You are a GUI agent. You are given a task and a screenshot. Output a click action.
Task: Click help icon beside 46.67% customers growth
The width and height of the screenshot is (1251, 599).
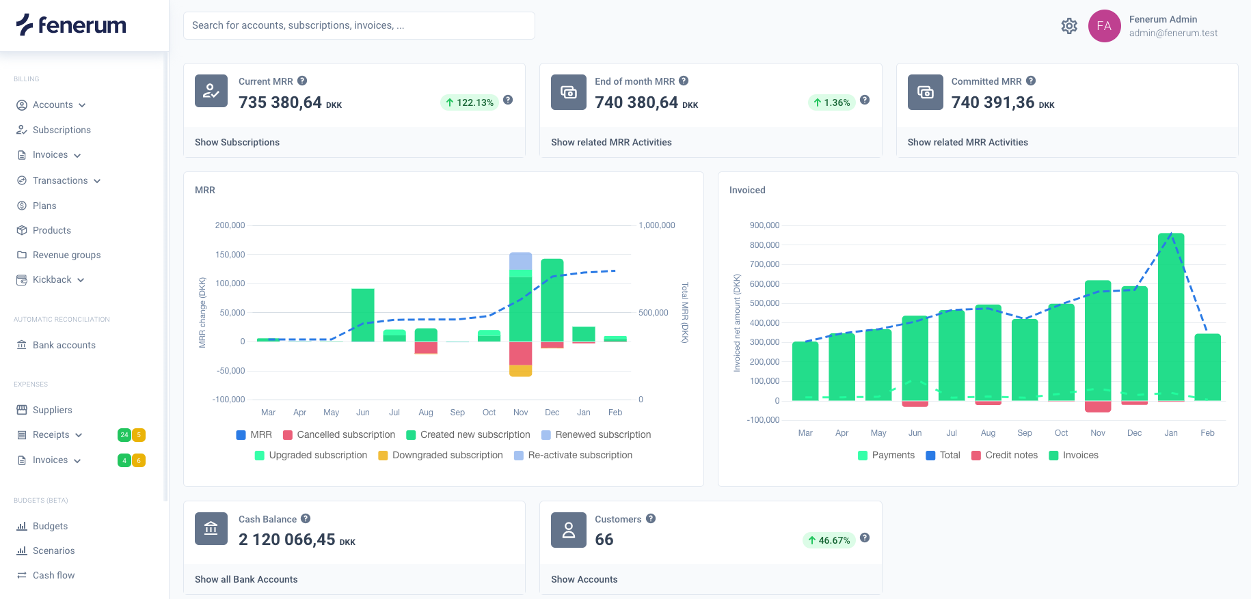[x=865, y=538]
